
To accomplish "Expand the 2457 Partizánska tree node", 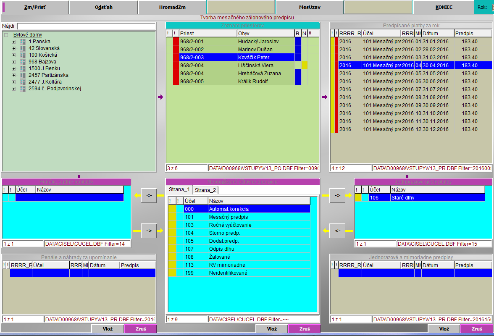I will click(13, 75).
